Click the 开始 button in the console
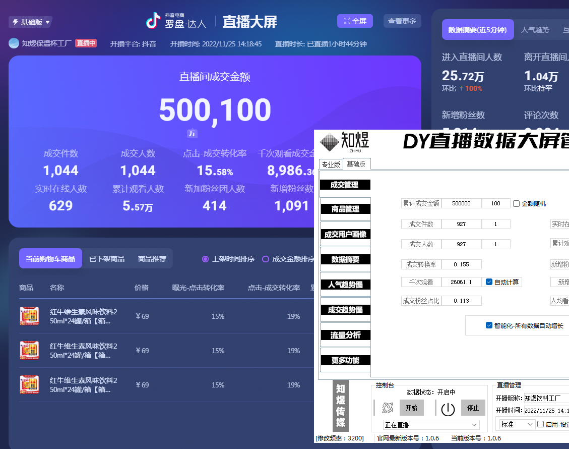 (x=412, y=408)
